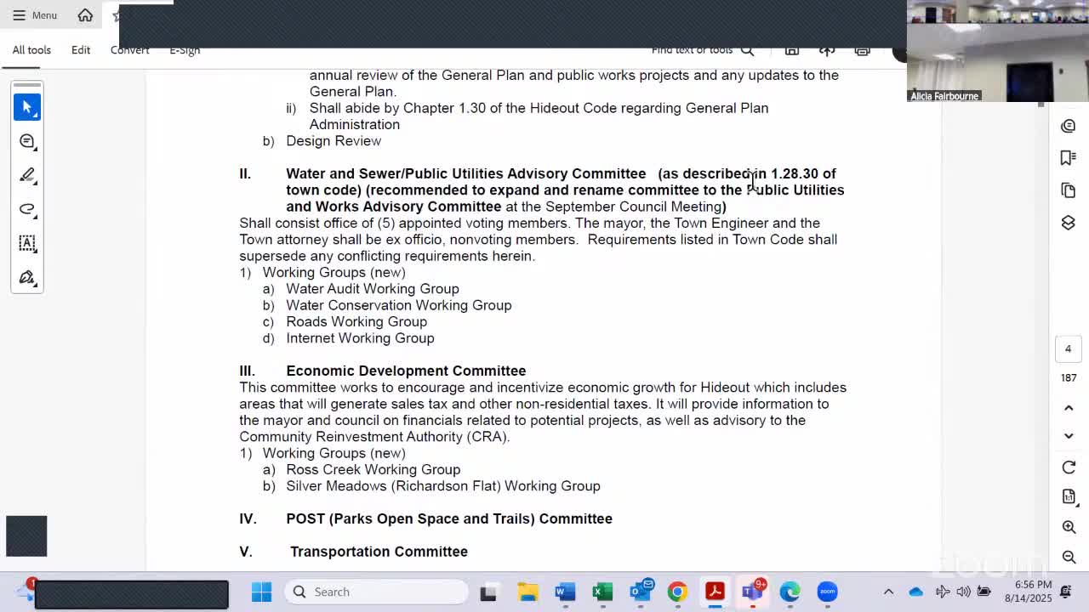Click the 'Economic Development Committee' heading
This screenshot has width=1089, height=612.
(406, 371)
